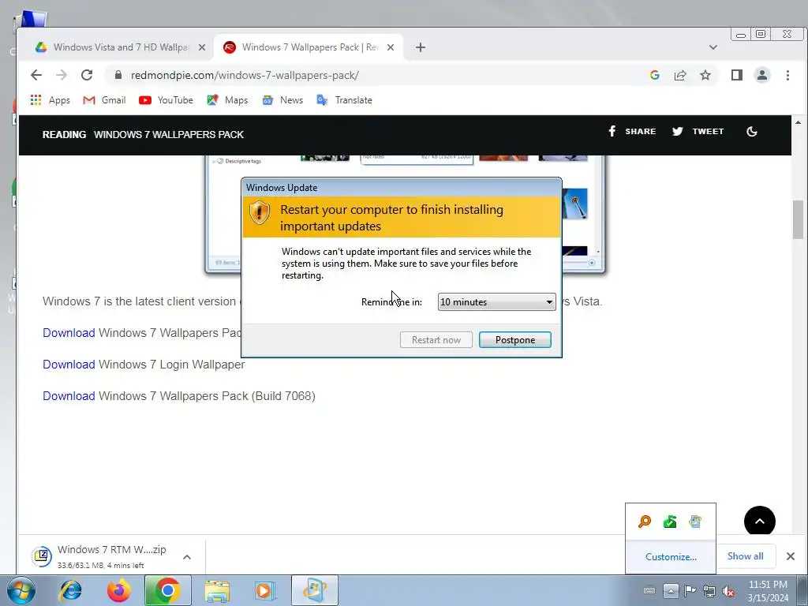
Task: Expand download item options chevron
Action: coord(187,557)
